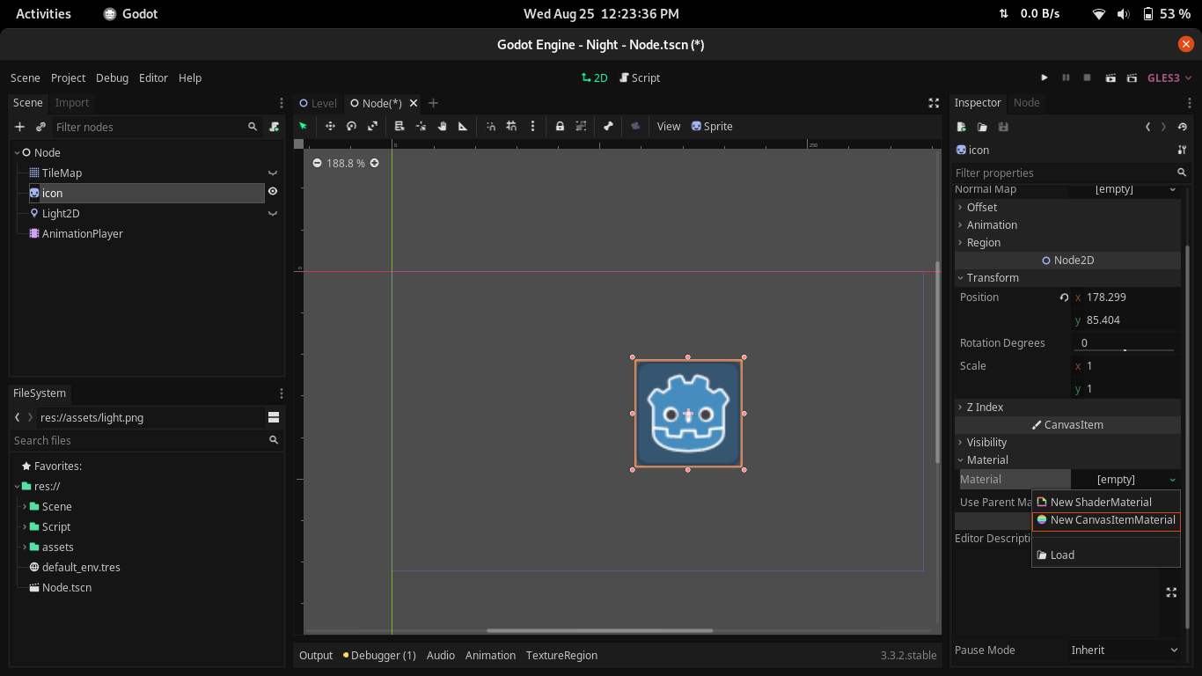Select the Move mode tool
The image size is (1202, 676).
click(x=330, y=127)
